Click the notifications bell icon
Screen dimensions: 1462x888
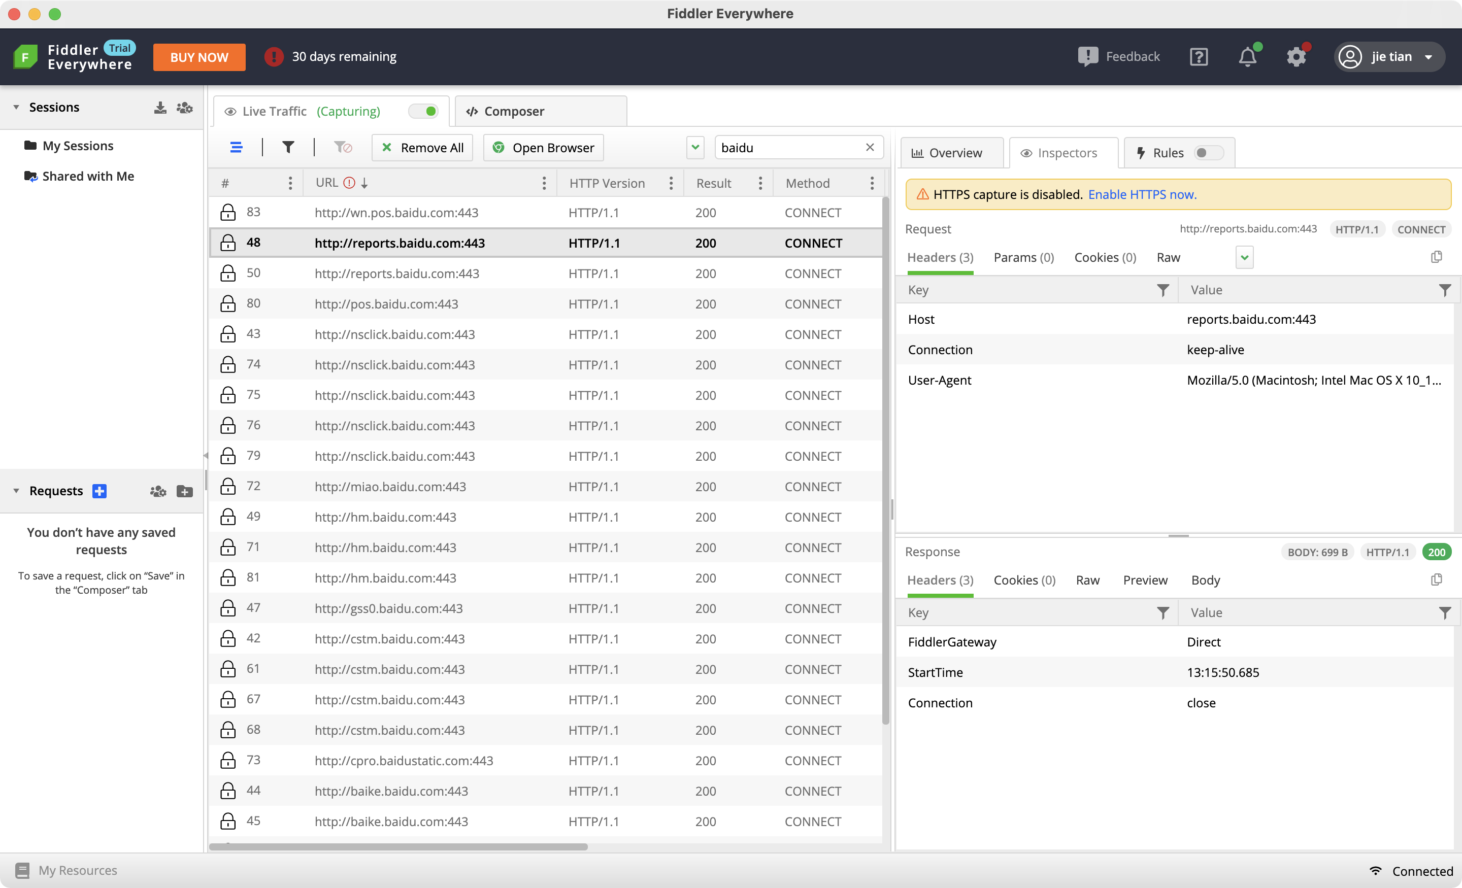[x=1247, y=57]
